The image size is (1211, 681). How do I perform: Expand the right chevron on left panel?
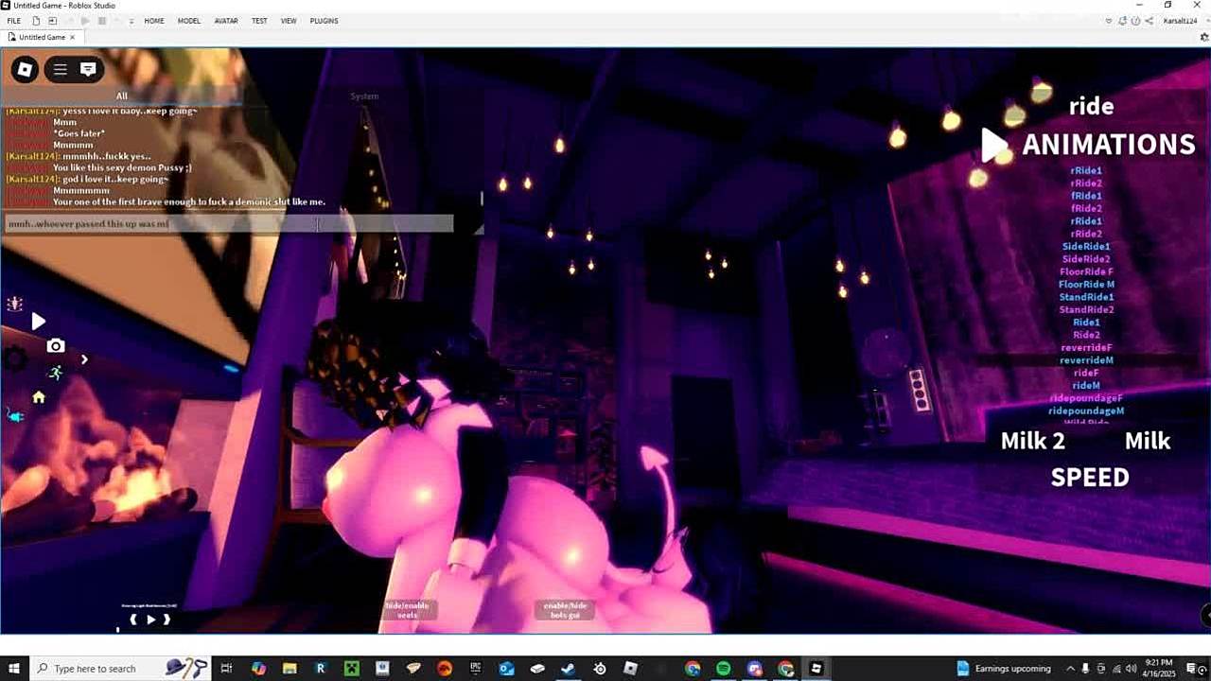(84, 359)
